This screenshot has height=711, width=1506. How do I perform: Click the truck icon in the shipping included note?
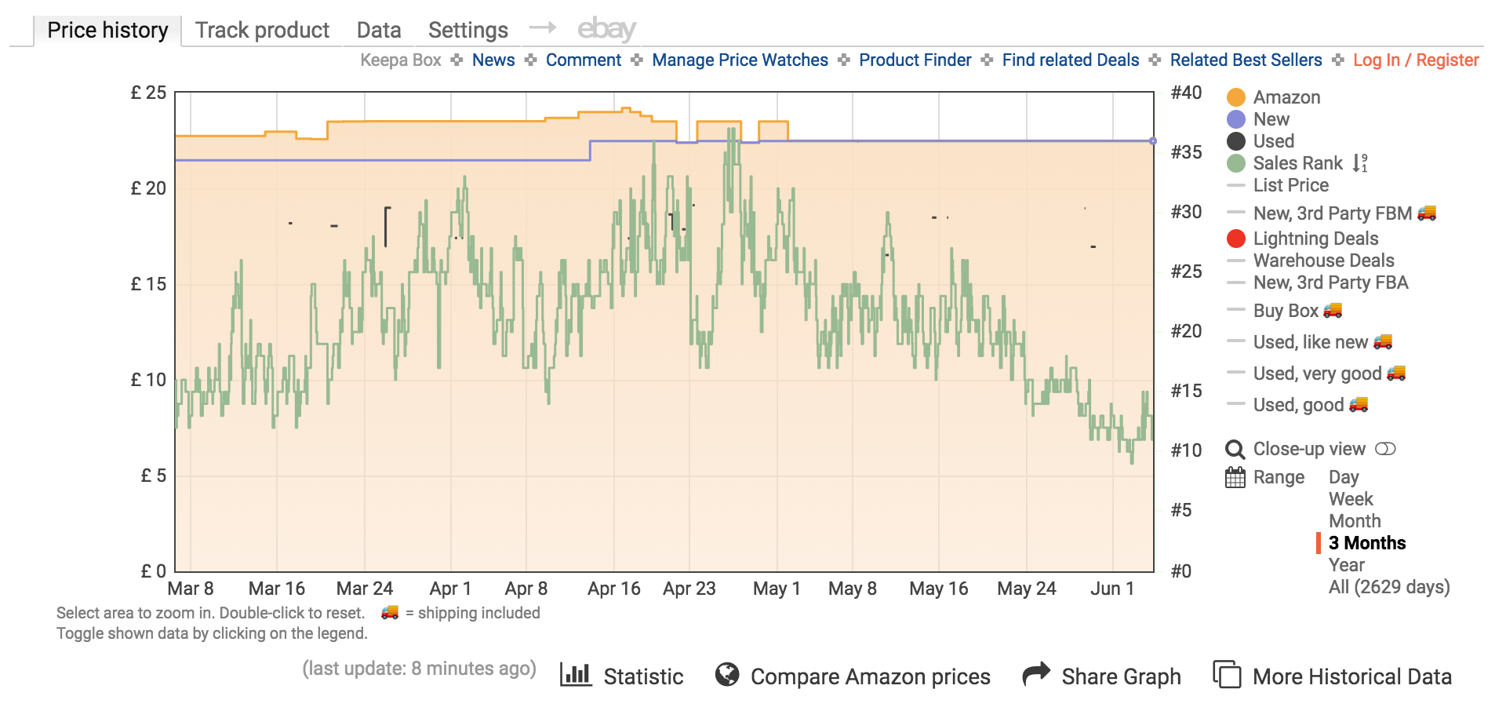click(x=390, y=611)
